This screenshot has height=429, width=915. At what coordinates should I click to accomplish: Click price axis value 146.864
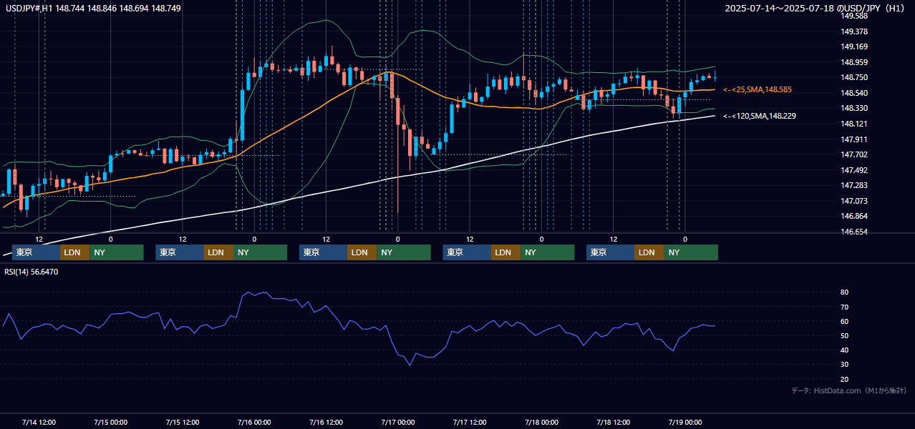click(x=854, y=216)
